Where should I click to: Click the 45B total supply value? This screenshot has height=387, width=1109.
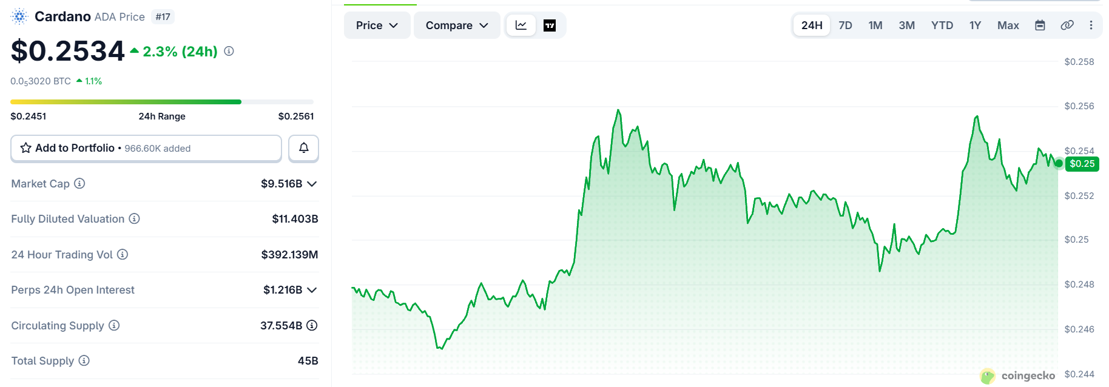pyautogui.click(x=308, y=361)
